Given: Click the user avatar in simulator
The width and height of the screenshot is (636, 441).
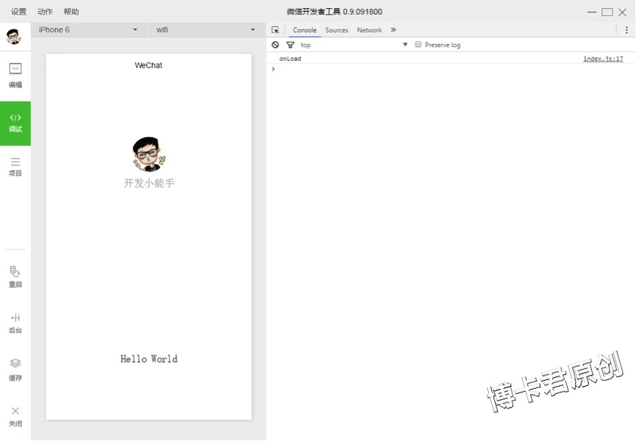Looking at the screenshot, I should pyautogui.click(x=149, y=154).
